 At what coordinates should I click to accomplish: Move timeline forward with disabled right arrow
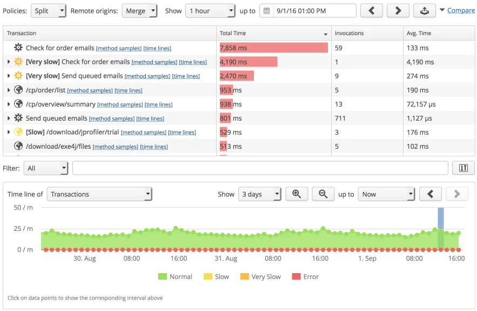[456, 194]
